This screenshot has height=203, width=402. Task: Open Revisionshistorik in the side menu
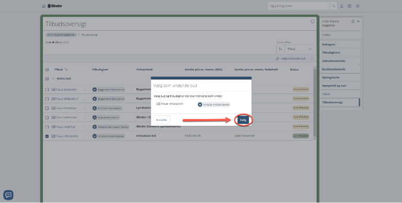340,69
